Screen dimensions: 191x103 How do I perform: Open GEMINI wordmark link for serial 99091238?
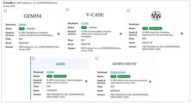click(x=22, y=25)
